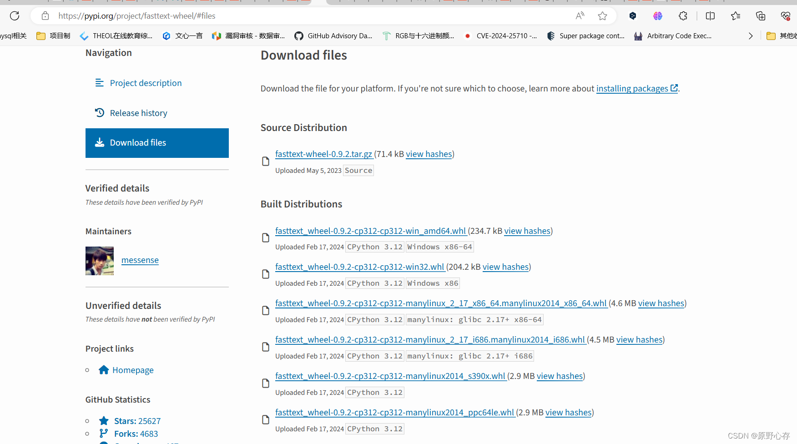
Task: Open the Collections icon
Action: tap(760, 15)
